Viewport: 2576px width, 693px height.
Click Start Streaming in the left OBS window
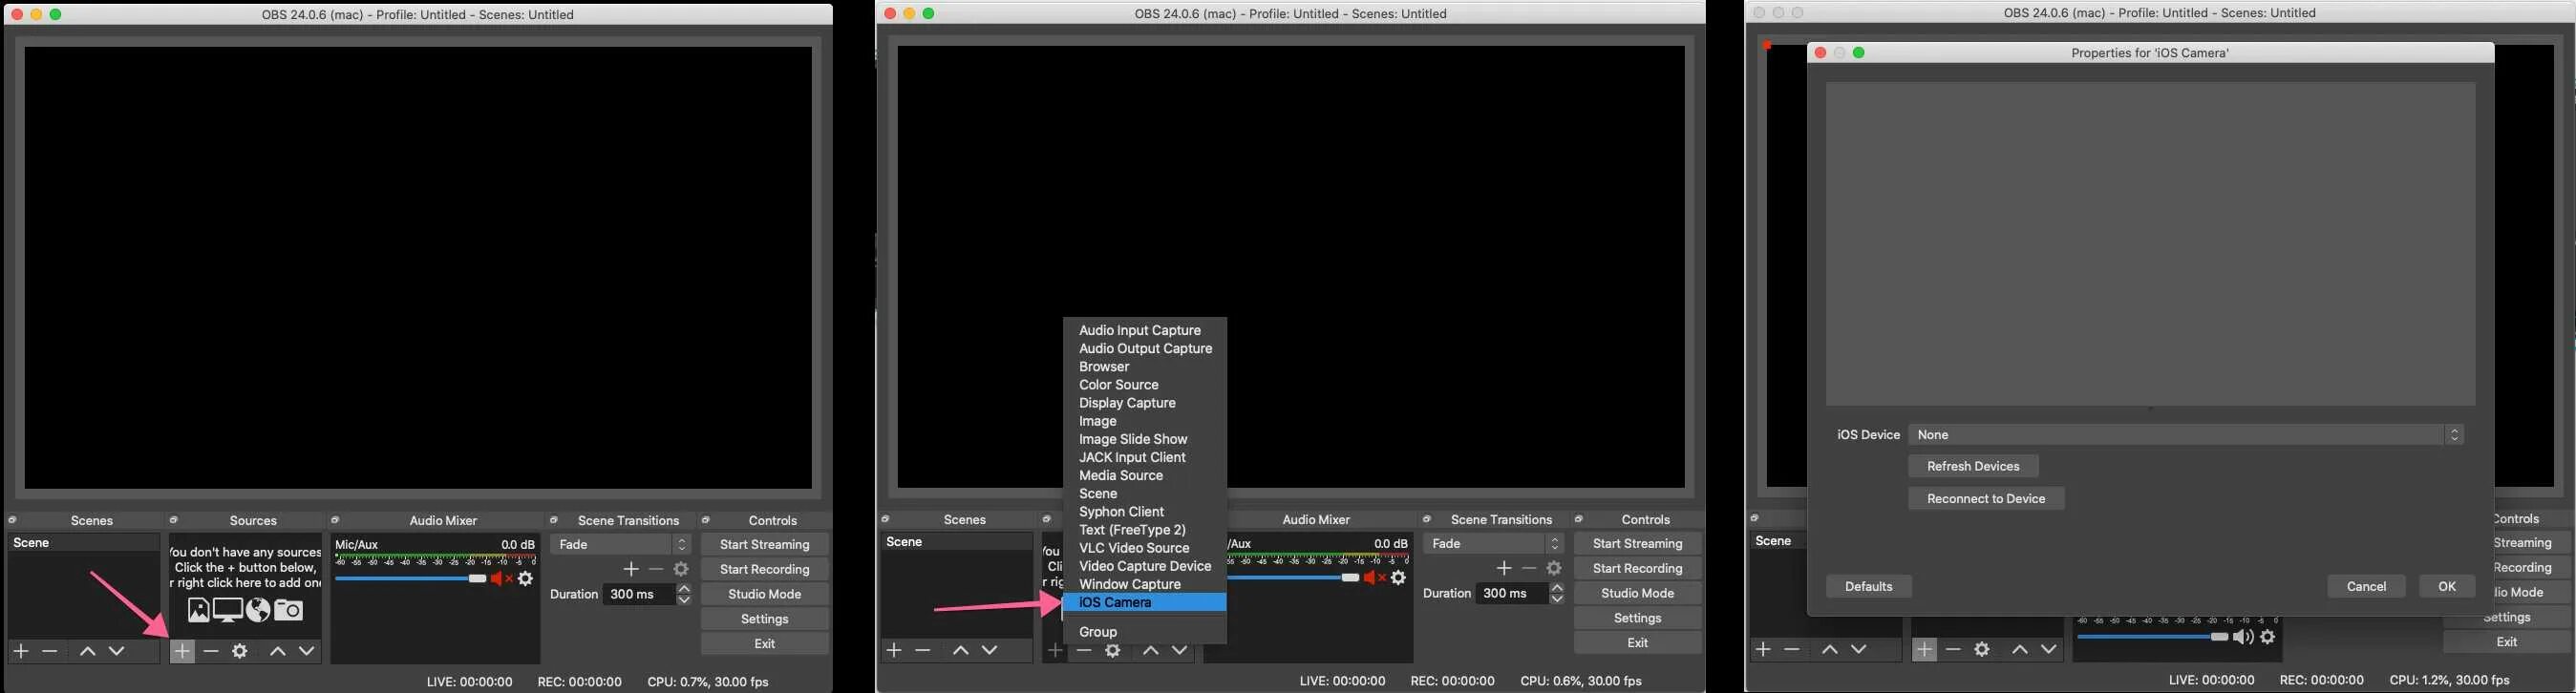coord(765,545)
